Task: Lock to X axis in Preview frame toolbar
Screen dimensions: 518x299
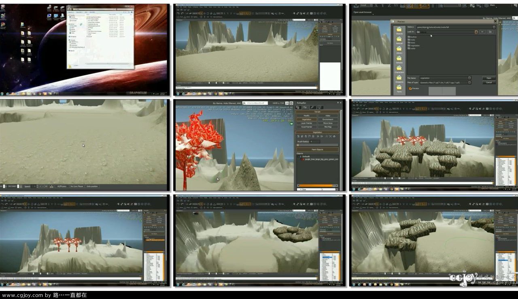Action: coord(376,5)
